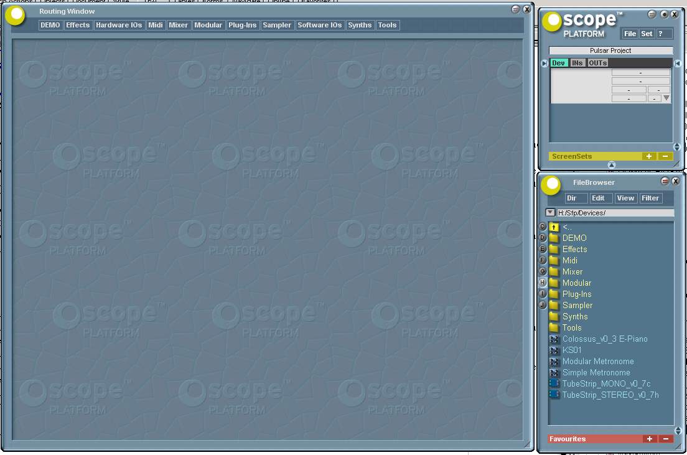
Task: Open the Filter menu in FileBrowser
Action: (650, 198)
